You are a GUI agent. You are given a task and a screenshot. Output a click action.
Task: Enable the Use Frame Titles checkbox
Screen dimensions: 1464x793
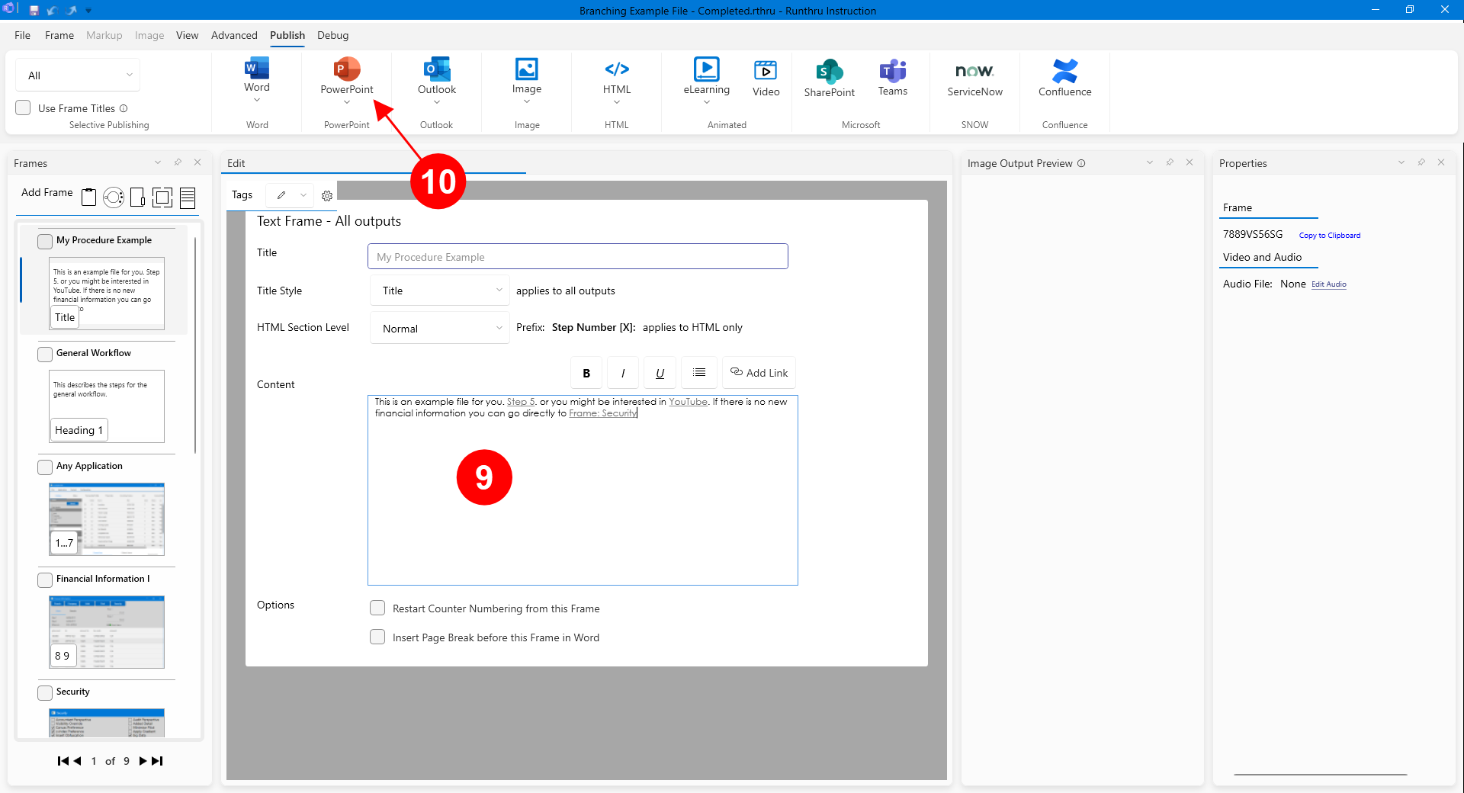24,108
